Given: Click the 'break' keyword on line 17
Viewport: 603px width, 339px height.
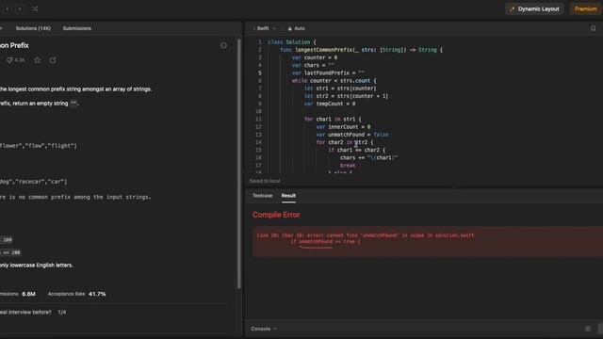Looking at the screenshot, I should (348, 166).
